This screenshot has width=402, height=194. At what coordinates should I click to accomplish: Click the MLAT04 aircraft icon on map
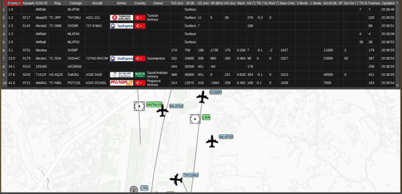(x=162, y=111)
